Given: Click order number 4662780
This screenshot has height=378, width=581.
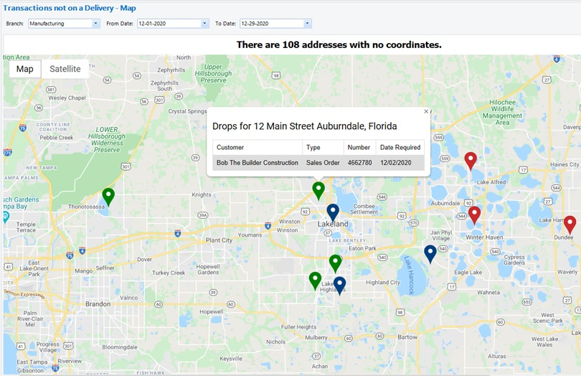Looking at the screenshot, I should pos(359,163).
